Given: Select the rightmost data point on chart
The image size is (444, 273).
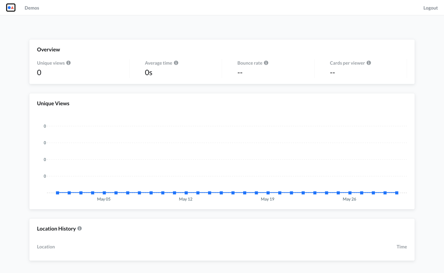Looking at the screenshot, I should (x=397, y=193).
